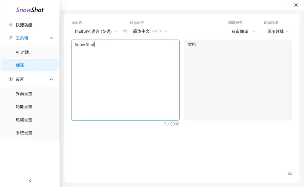Screen dimensions: 304x187
Task: Click the ZH-CHS language code
Action: click(x=157, y=31)
